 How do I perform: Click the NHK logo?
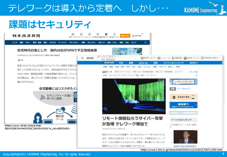[x=90, y=58]
